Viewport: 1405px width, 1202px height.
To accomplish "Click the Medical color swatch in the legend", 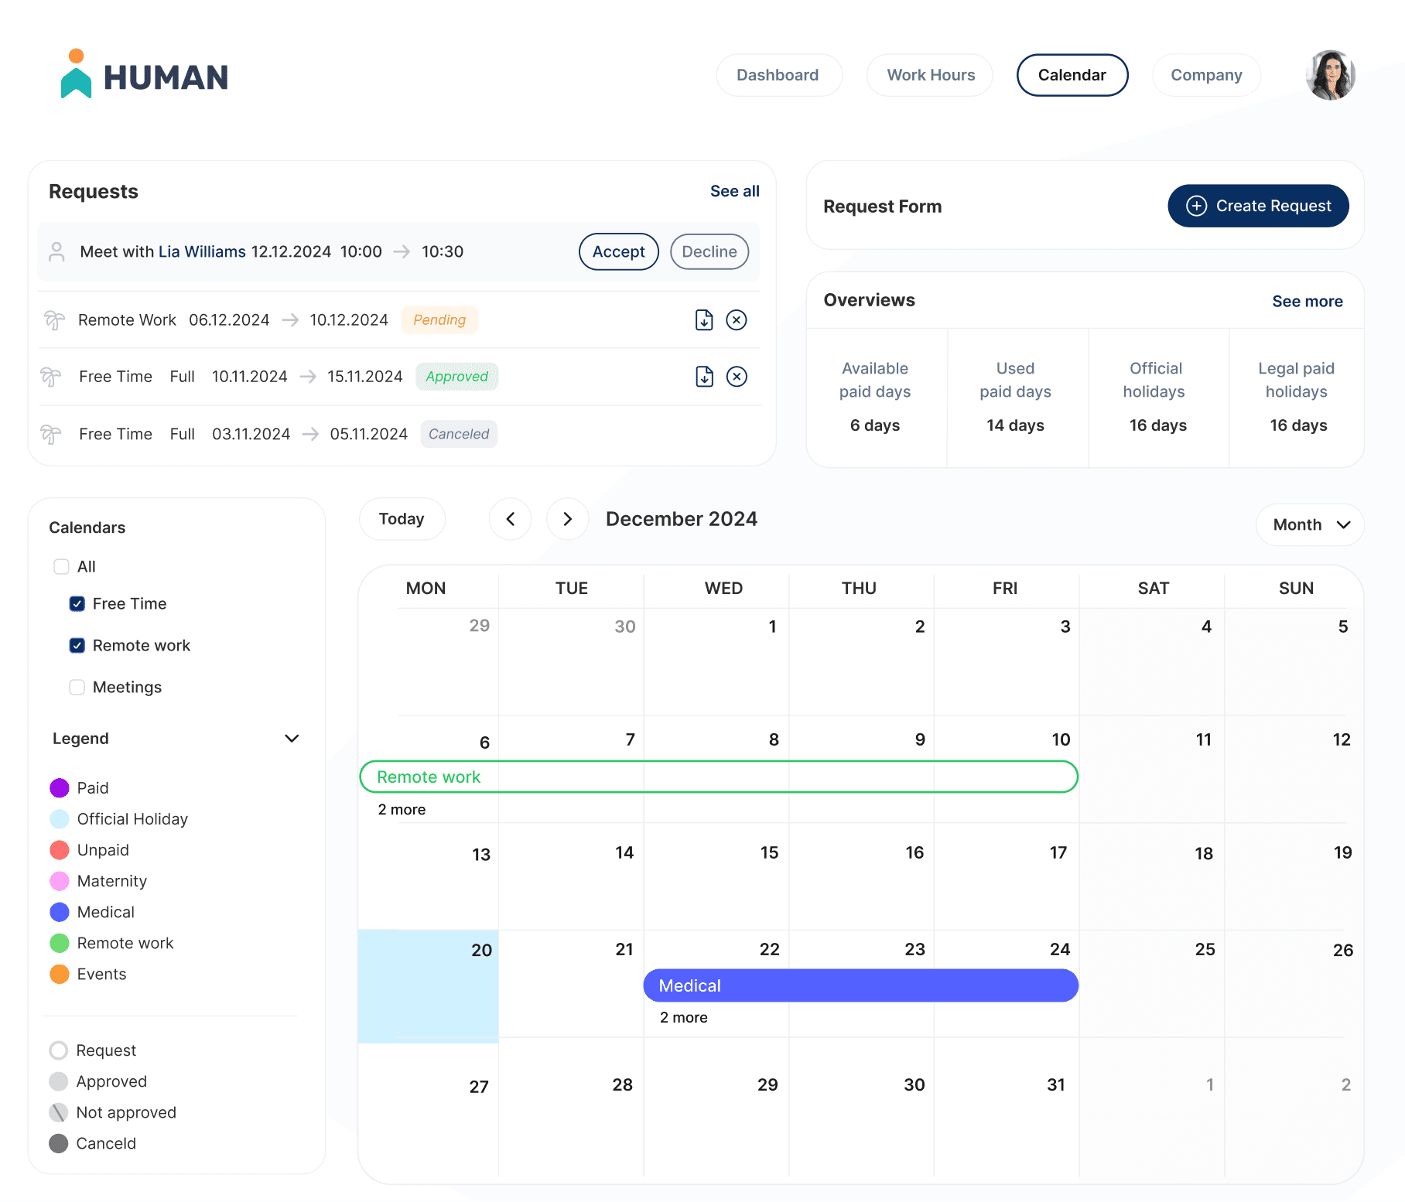I will tap(59, 911).
